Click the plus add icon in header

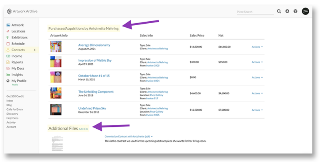(x=287, y=12)
